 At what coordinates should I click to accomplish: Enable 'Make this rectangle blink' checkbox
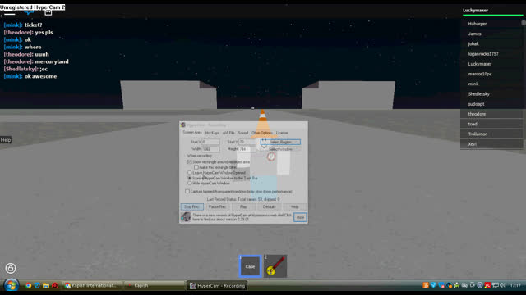point(196,167)
